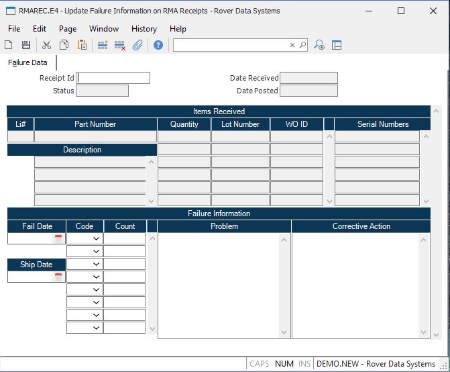Click the Paste clipboard icon
The height and width of the screenshot is (372, 450).
point(82,45)
